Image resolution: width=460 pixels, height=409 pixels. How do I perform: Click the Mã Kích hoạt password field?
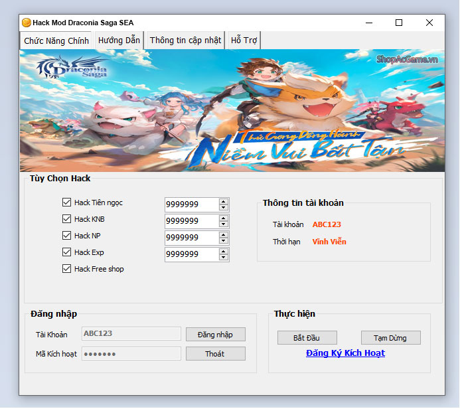coord(131,353)
